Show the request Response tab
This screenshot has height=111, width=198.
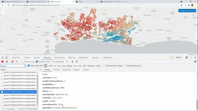(x=67, y=70)
